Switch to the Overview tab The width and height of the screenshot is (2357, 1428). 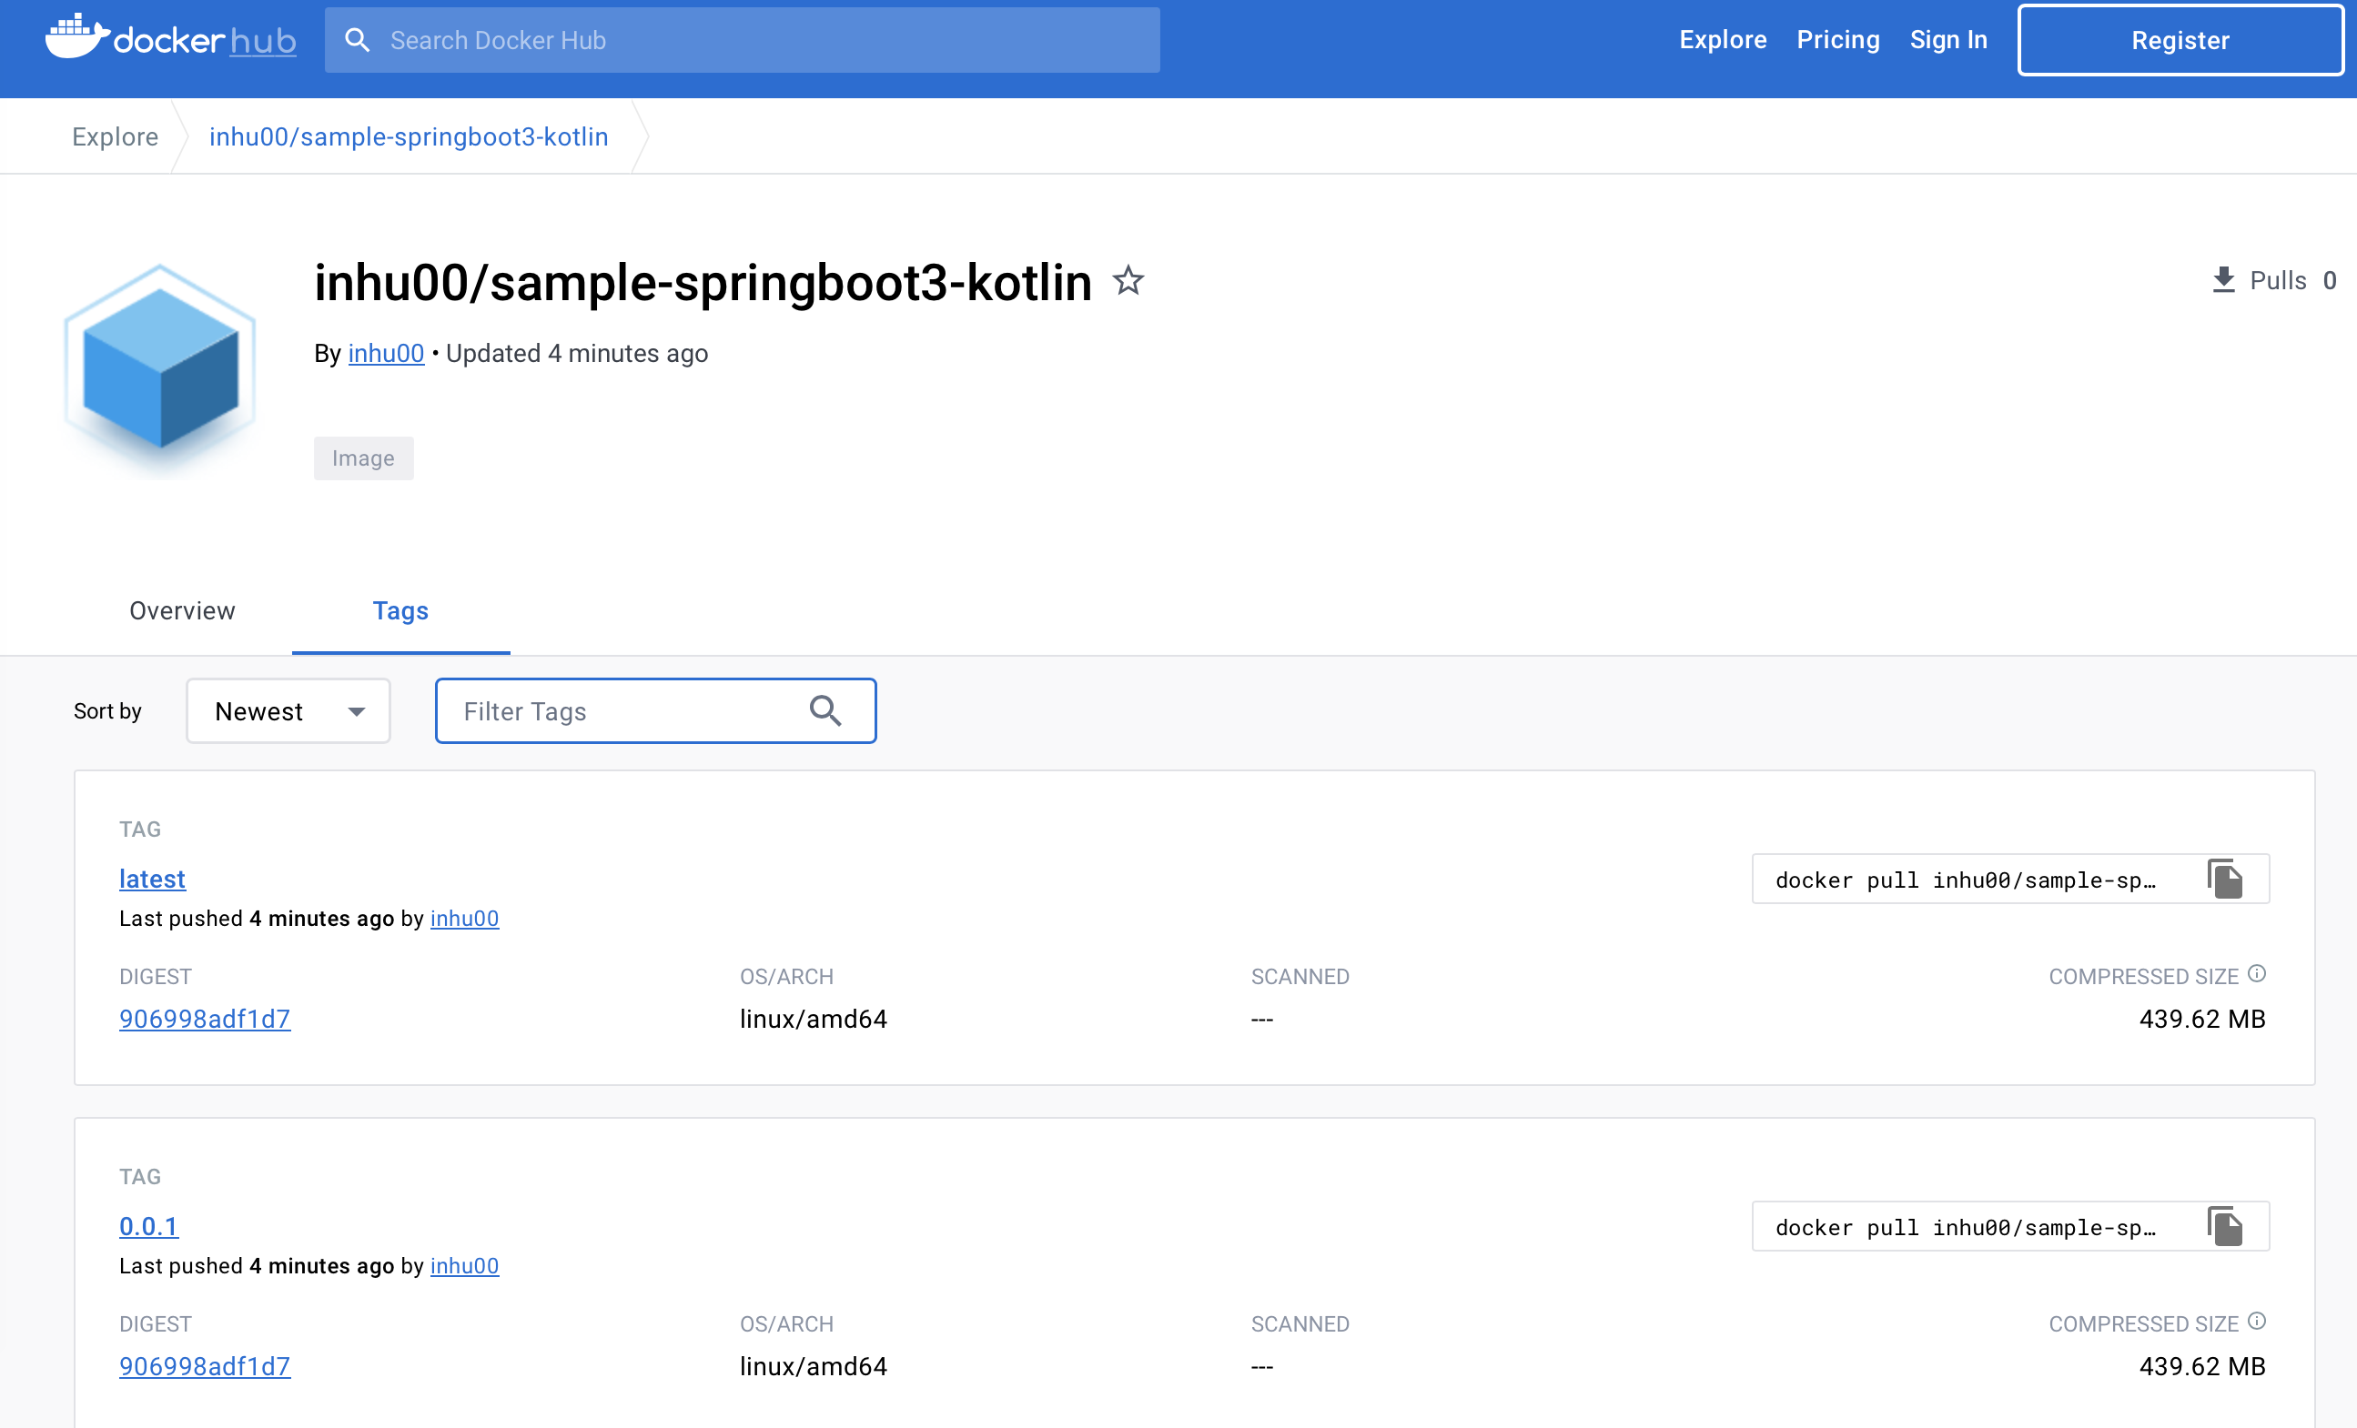coord(182,611)
